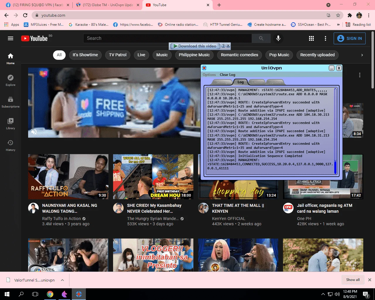
Task: Install YouTube app from the address bar
Action: (329, 15)
